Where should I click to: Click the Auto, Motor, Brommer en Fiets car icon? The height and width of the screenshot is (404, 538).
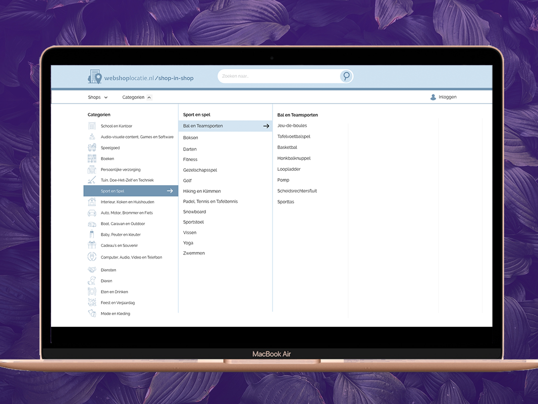[92, 213]
